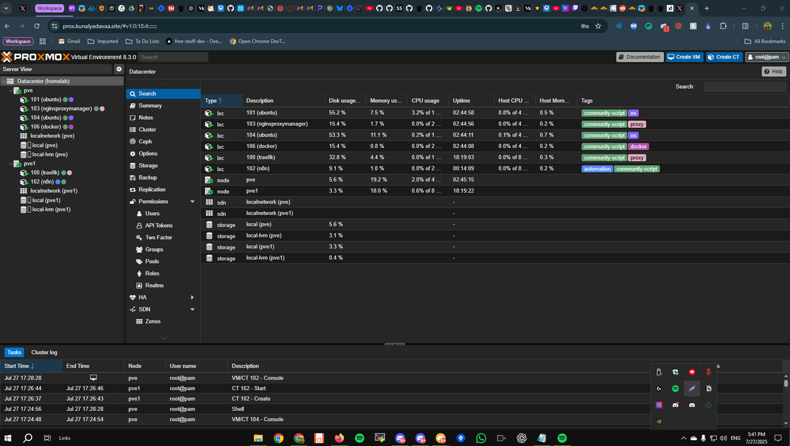Select the node pve1 row in grid
The image size is (790, 446).
point(494,191)
